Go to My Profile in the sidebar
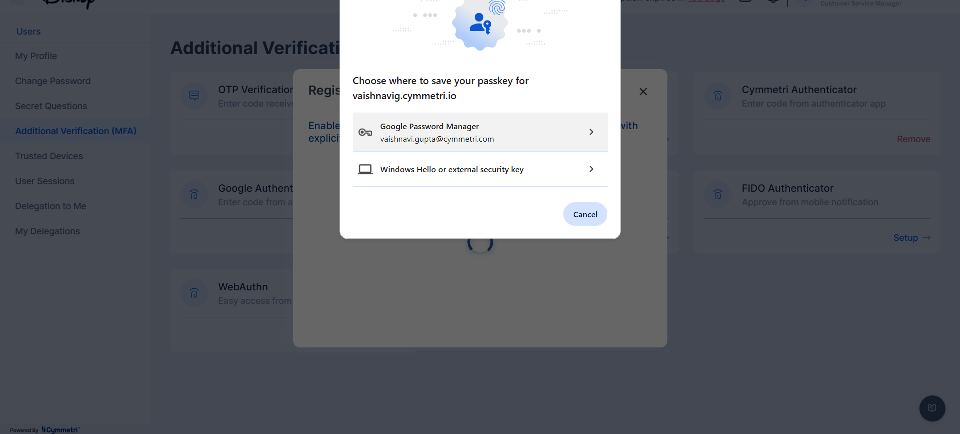 [x=36, y=56]
